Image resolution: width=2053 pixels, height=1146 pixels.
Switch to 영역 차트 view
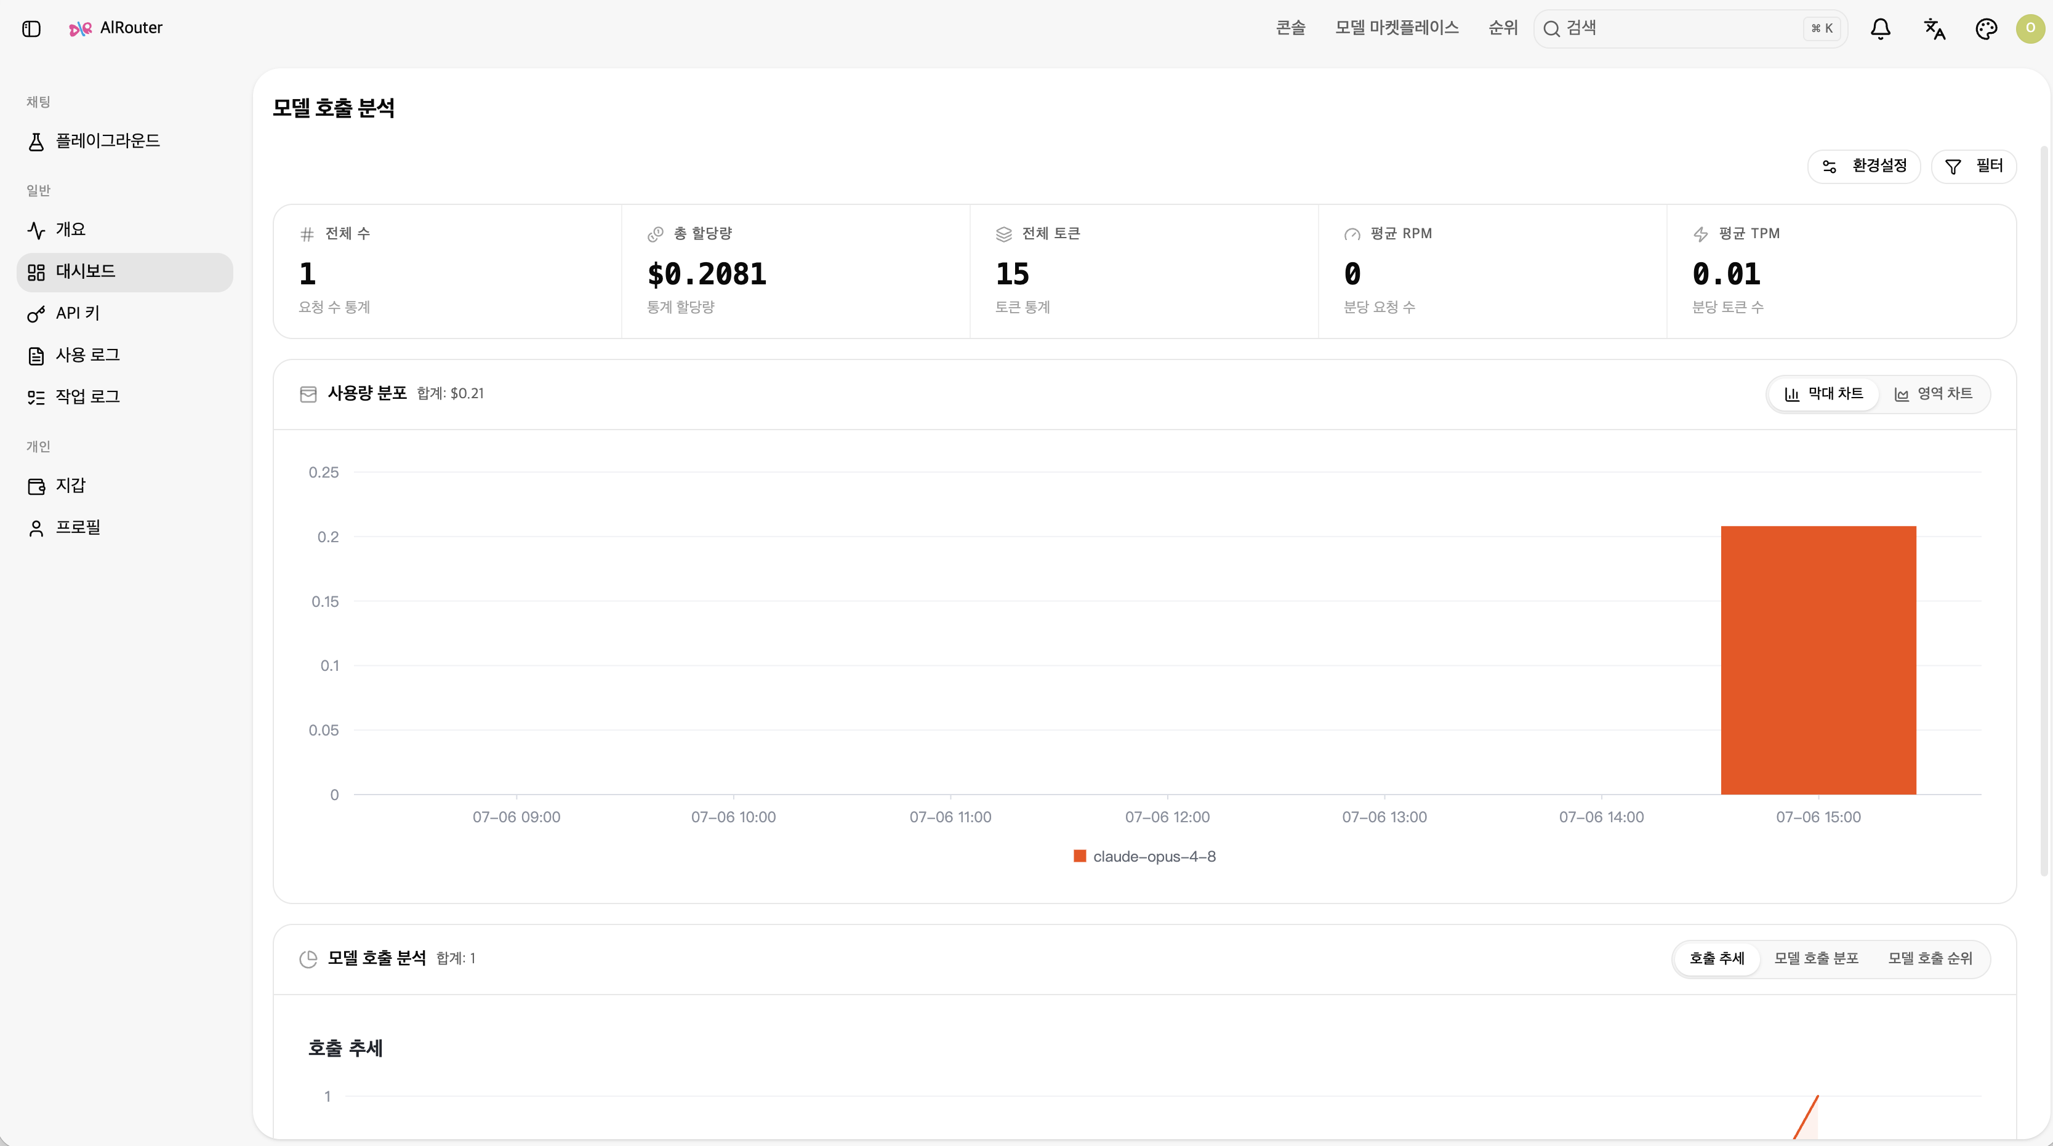(x=1933, y=394)
